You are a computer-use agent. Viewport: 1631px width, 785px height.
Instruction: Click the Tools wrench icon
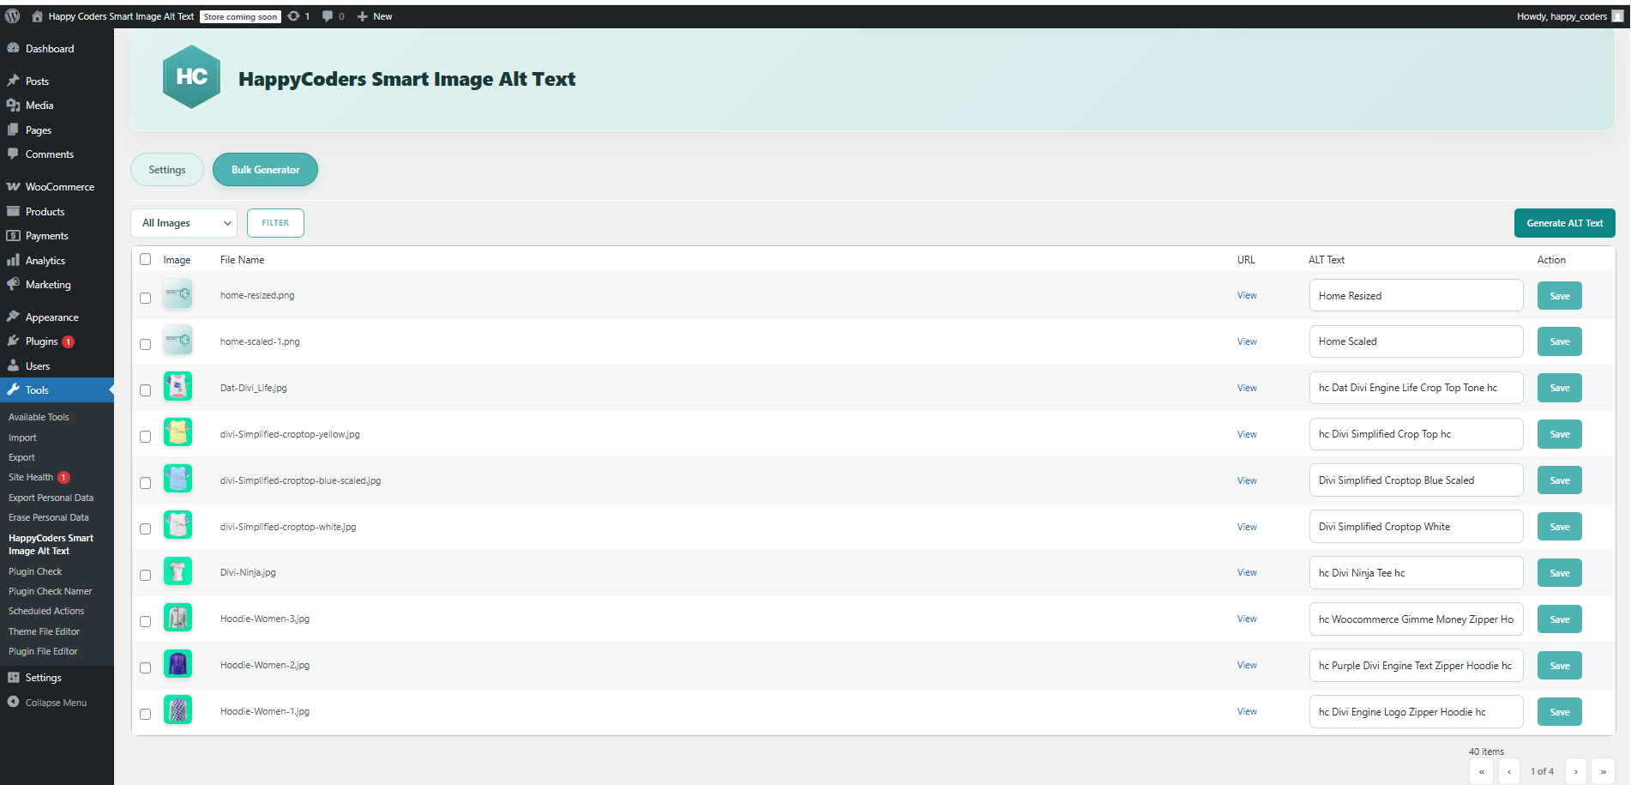[x=13, y=389]
